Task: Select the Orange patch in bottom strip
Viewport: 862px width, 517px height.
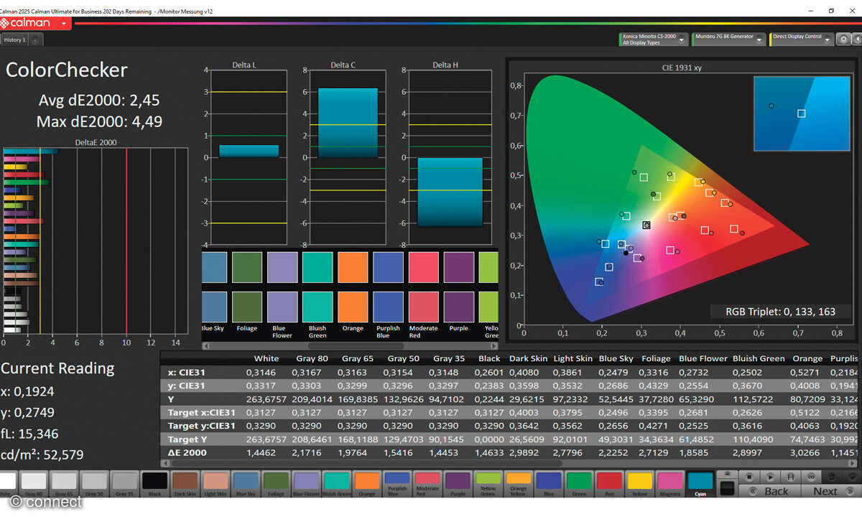Action: coord(367,483)
